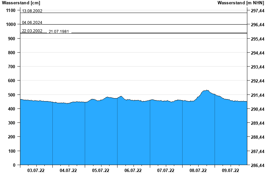Click the 09.07.22 date label

231,171
